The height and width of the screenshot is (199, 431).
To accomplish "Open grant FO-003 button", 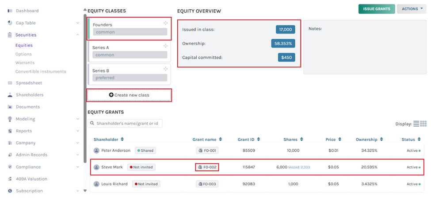I will point(207,184).
